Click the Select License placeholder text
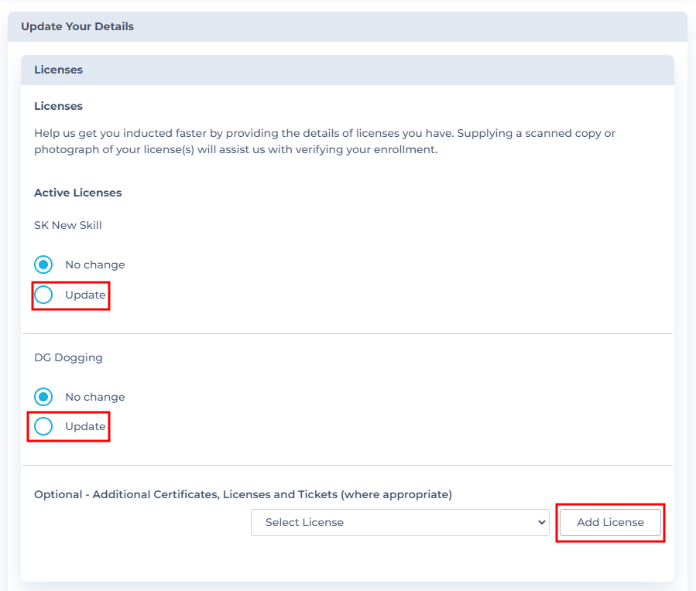696x591 pixels. (x=304, y=522)
